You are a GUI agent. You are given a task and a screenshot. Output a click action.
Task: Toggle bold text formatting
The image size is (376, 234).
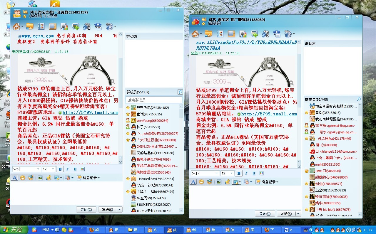pyautogui.click(x=60, y=169)
